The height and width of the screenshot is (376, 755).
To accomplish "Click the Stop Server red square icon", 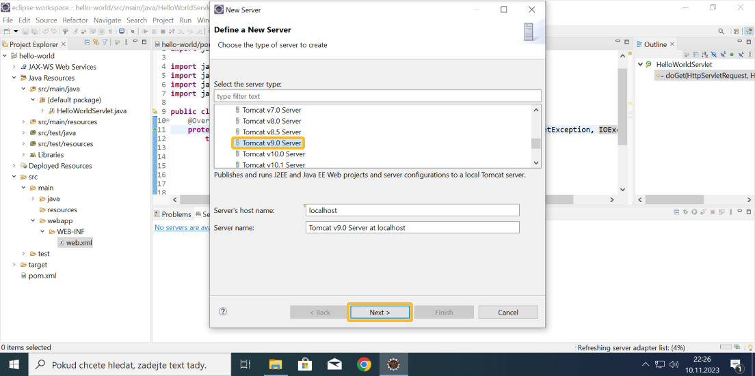I will click(x=713, y=212).
